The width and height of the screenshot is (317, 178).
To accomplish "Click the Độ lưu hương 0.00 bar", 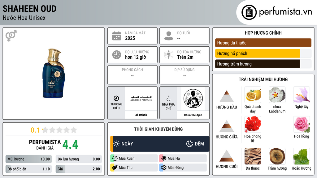I will tap(79, 159).
